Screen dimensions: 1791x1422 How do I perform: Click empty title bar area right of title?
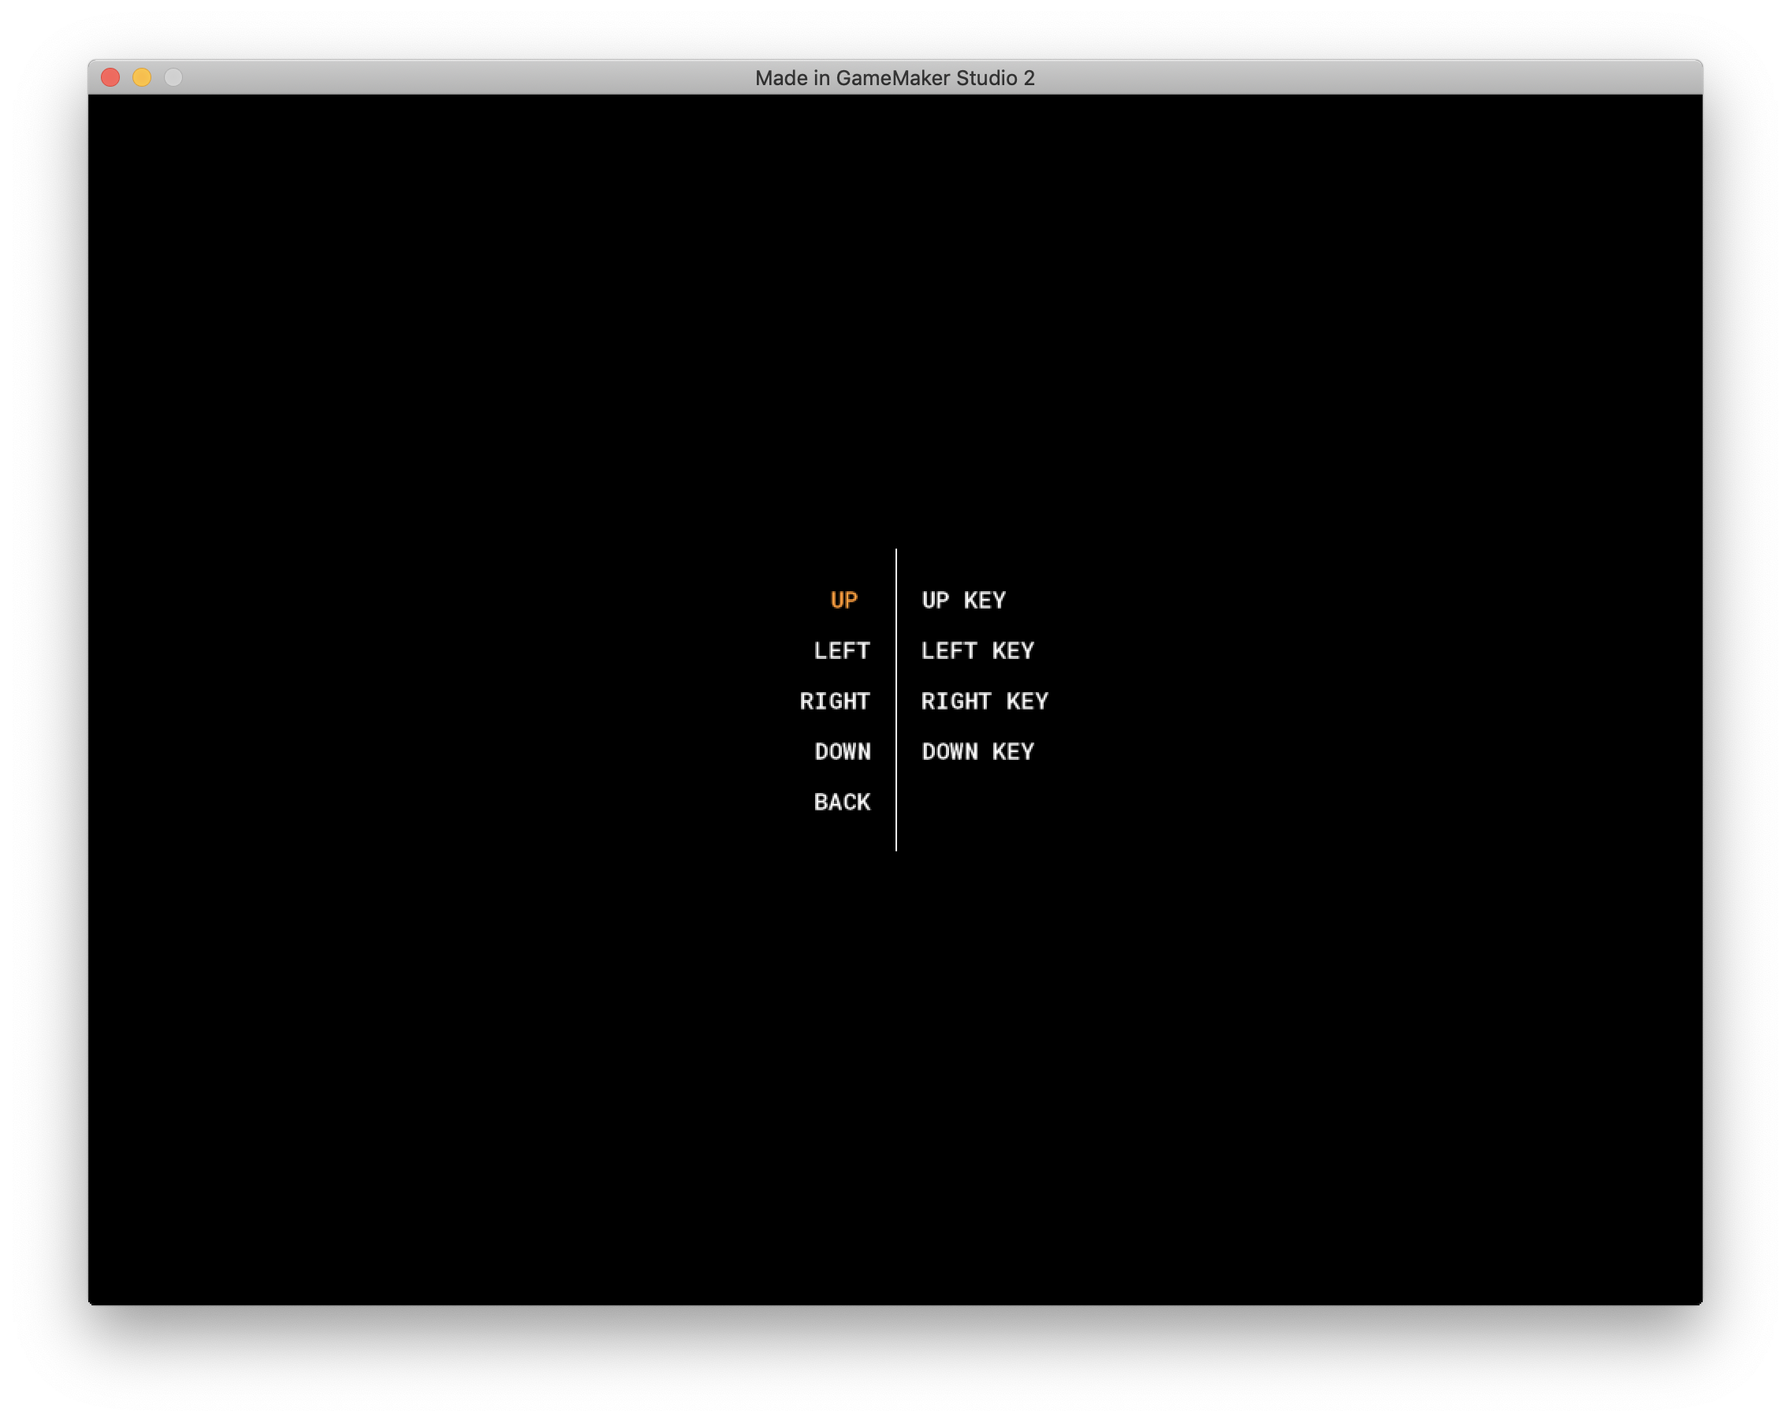click(x=1371, y=77)
